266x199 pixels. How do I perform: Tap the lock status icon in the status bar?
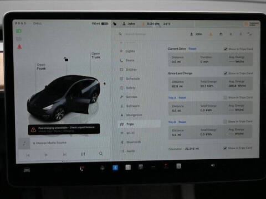[x=115, y=24]
